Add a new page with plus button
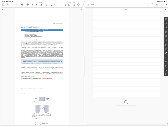This screenshot has width=168, height=126. click(x=126, y=102)
